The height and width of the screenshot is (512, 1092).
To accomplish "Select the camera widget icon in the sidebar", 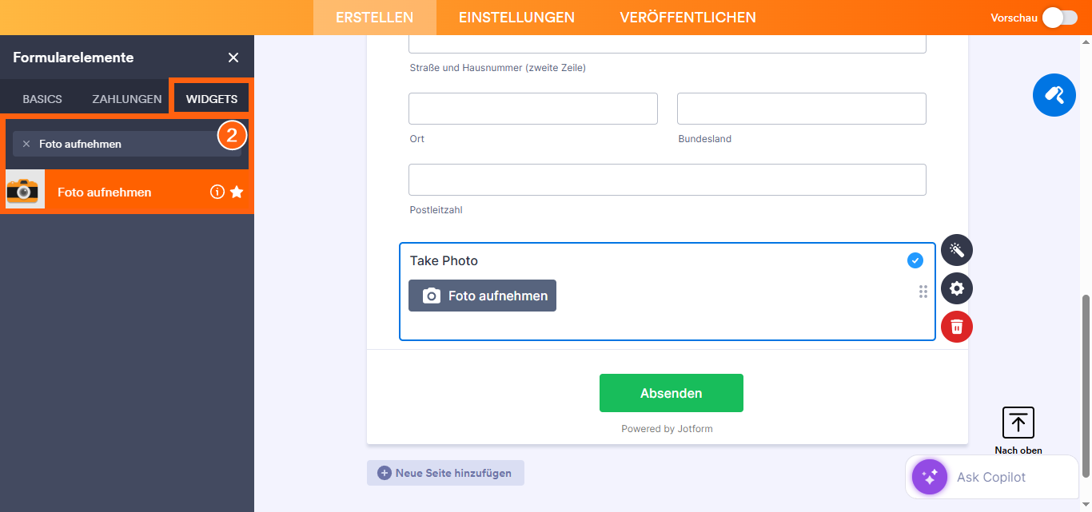I will click(25, 192).
